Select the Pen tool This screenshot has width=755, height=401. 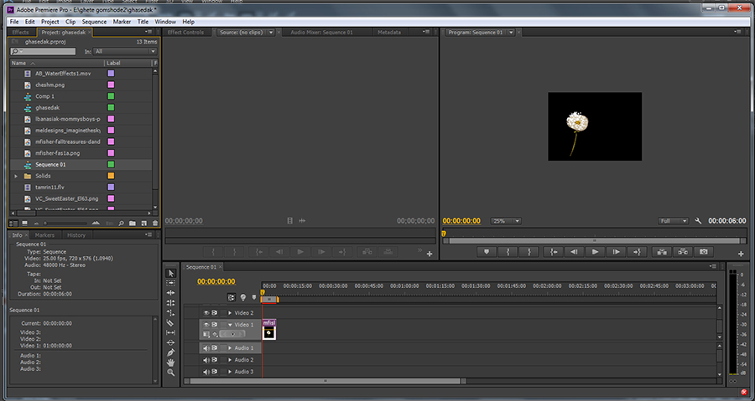[171, 352]
